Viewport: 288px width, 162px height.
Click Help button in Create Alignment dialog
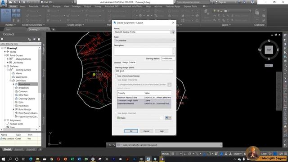(162, 131)
